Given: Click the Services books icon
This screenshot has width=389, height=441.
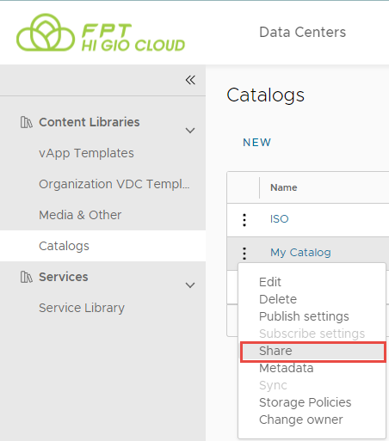Looking at the screenshot, I should coord(26,277).
